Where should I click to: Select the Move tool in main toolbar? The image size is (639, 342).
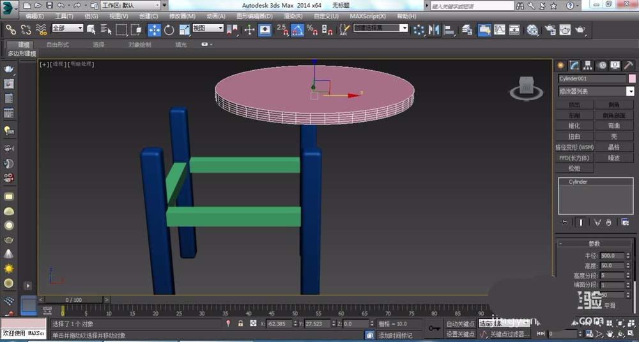[155, 29]
